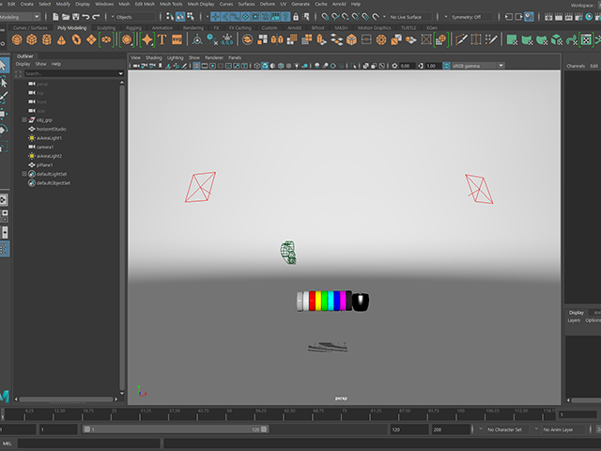Create a polygon cylinder from the shelf
The width and height of the screenshot is (601, 451).
(47, 39)
